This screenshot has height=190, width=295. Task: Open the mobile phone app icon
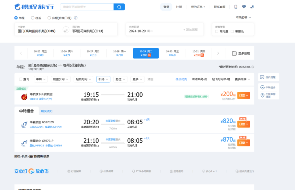pos(236,7)
